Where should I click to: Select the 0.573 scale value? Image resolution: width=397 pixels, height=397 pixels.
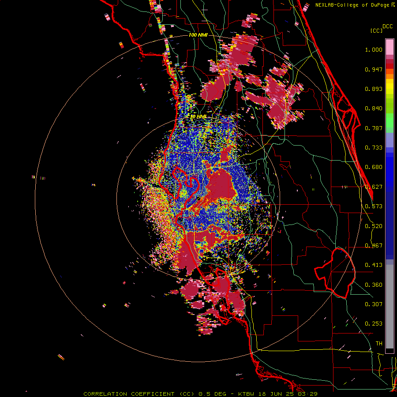tap(374, 206)
